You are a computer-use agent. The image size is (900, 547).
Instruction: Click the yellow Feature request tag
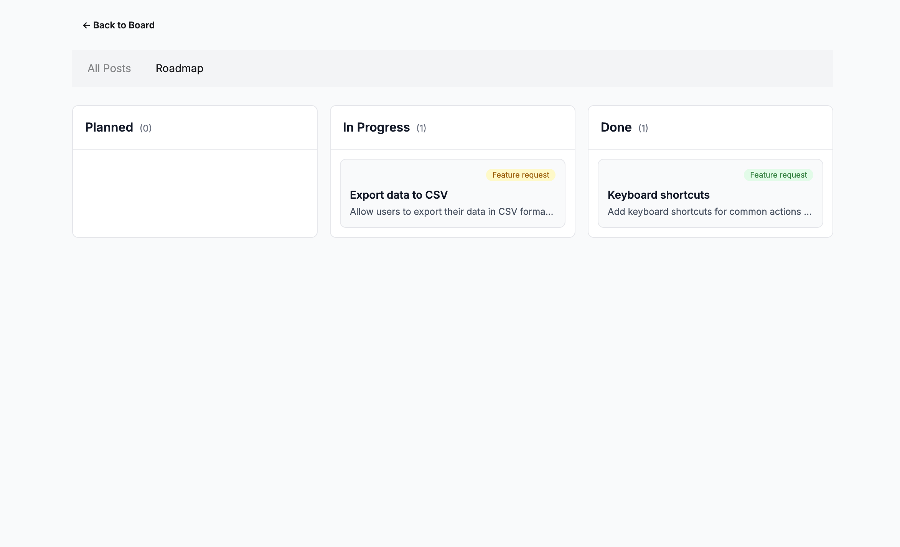pyautogui.click(x=521, y=175)
